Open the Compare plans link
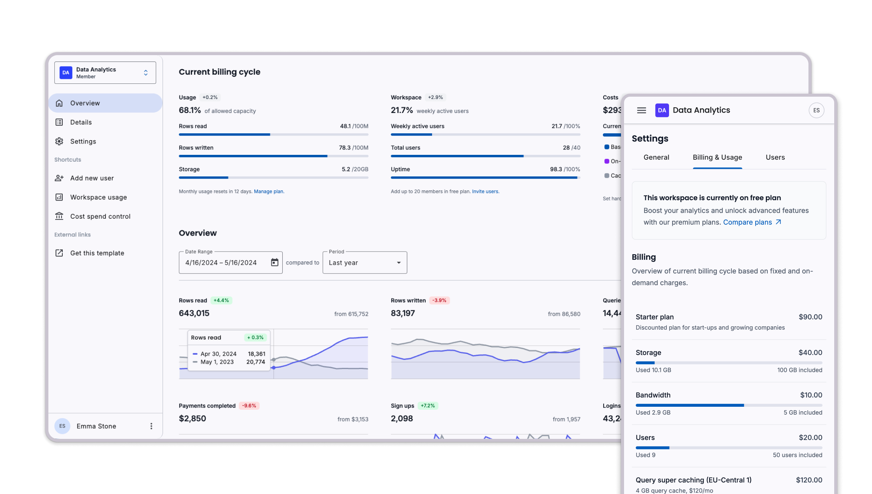 tap(747, 222)
